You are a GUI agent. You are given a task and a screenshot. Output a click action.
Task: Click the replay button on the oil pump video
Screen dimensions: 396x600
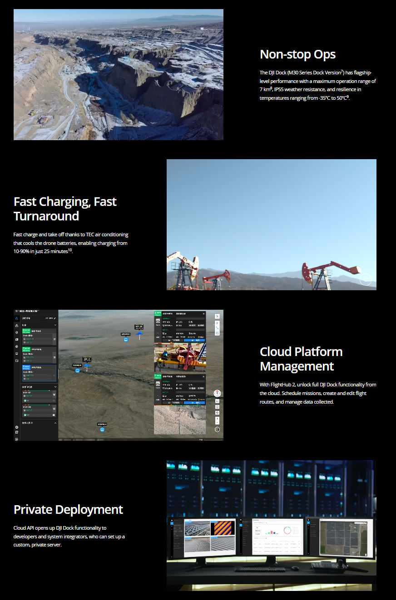pos(366,280)
